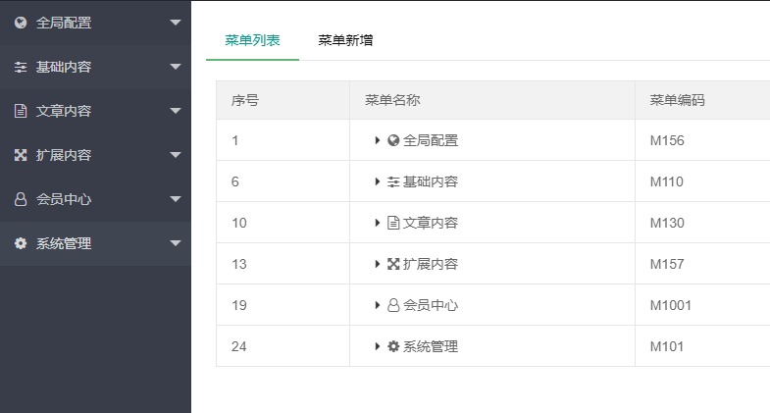Click the gear icon beside sidebar 系统管理

point(21,243)
